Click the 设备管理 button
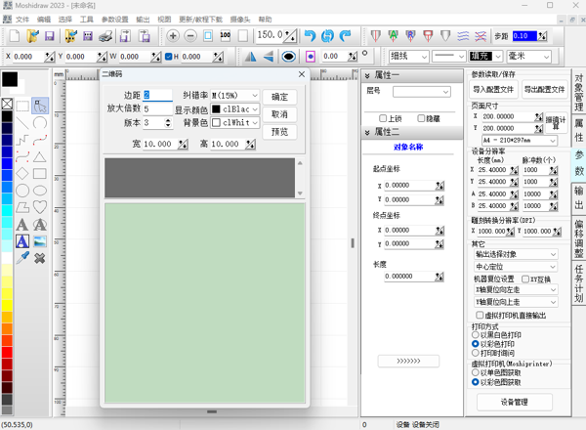The width and height of the screenshot is (586, 430). pos(514,402)
